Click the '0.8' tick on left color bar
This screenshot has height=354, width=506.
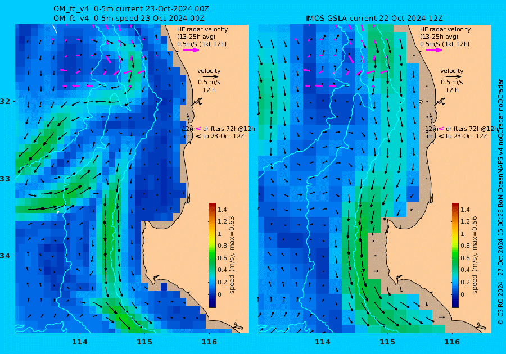[x=222, y=246]
